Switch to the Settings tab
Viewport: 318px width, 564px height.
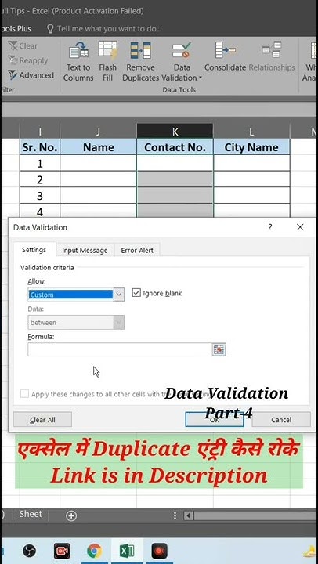pyautogui.click(x=34, y=250)
